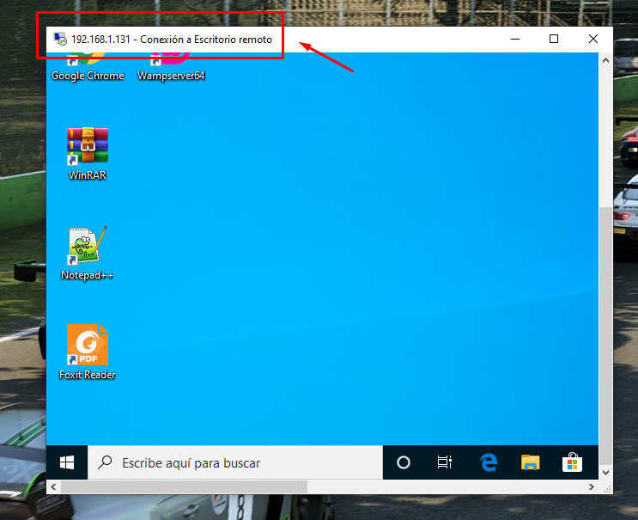Close the 192.168.1.131 remote session window

(593, 39)
